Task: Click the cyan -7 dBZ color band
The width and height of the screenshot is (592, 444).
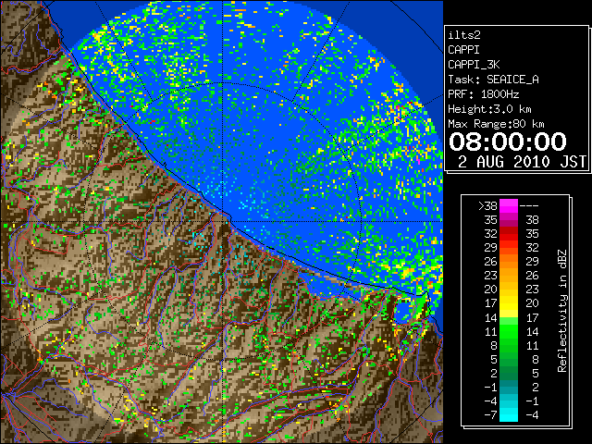Action: (x=509, y=414)
